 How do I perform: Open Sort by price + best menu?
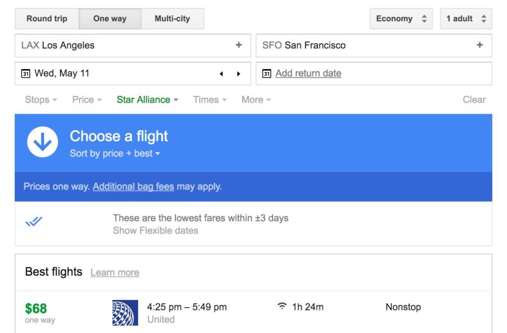coord(115,153)
